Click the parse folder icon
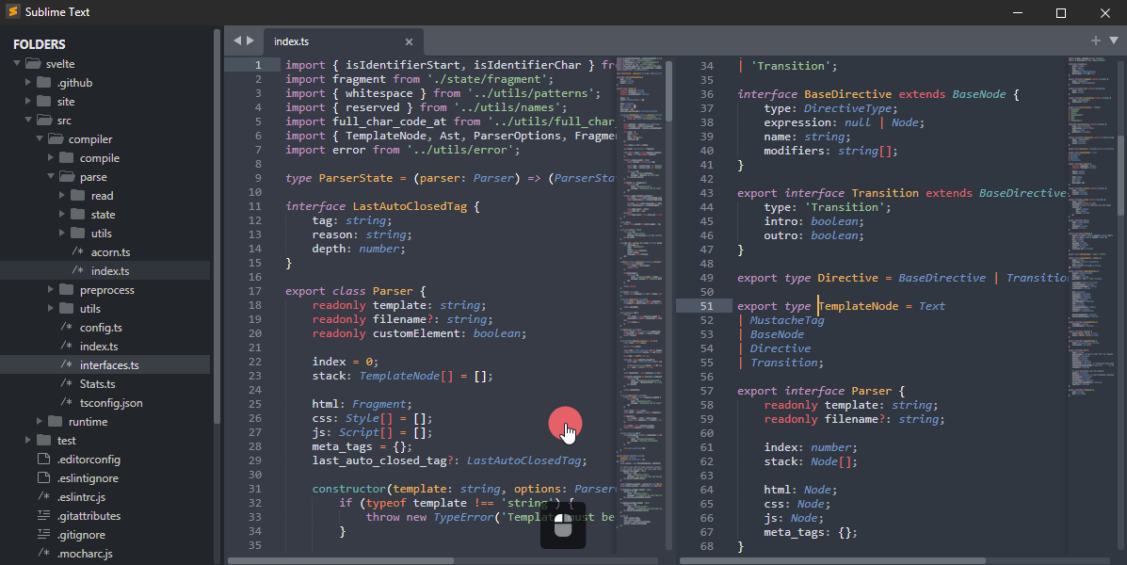This screenshot has width=1127, height=565. [x=67, y=177]
